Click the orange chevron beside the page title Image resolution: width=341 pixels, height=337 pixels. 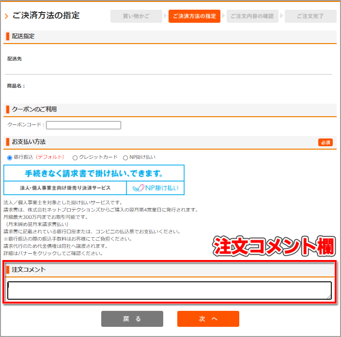coord(6,16)
